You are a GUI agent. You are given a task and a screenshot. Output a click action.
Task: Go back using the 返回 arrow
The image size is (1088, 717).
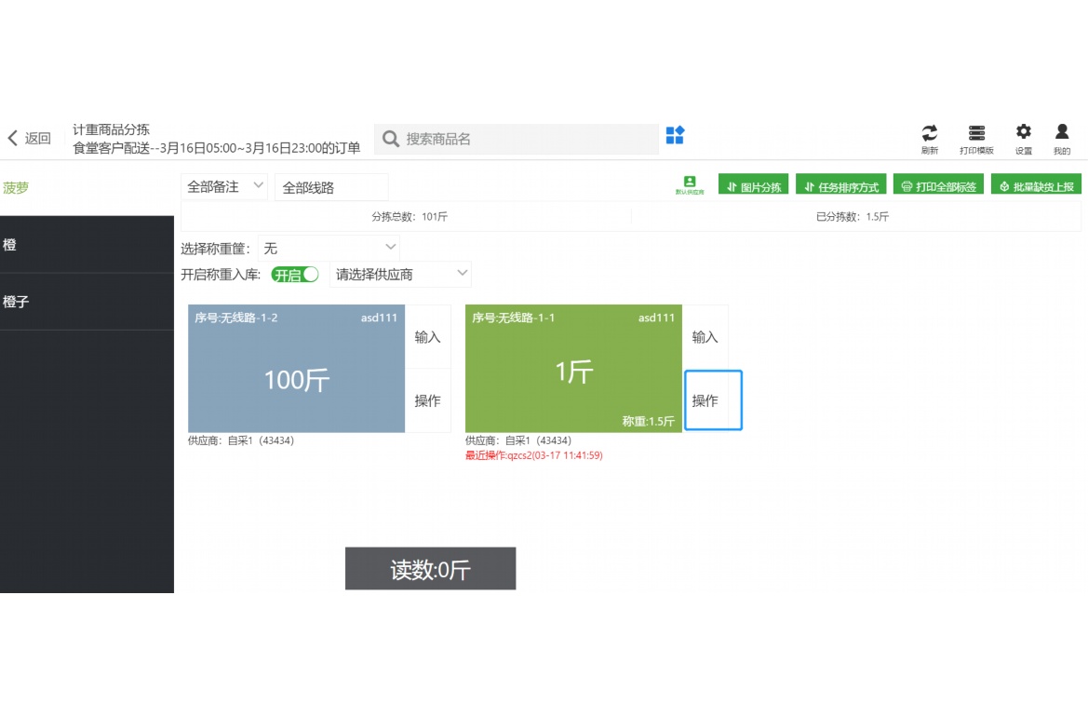tap(29, 138)
